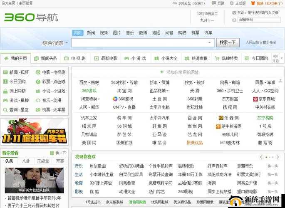The image size is (285, 208).
Task: Click the 小游戏 gamepad icon
Action: 126,58
